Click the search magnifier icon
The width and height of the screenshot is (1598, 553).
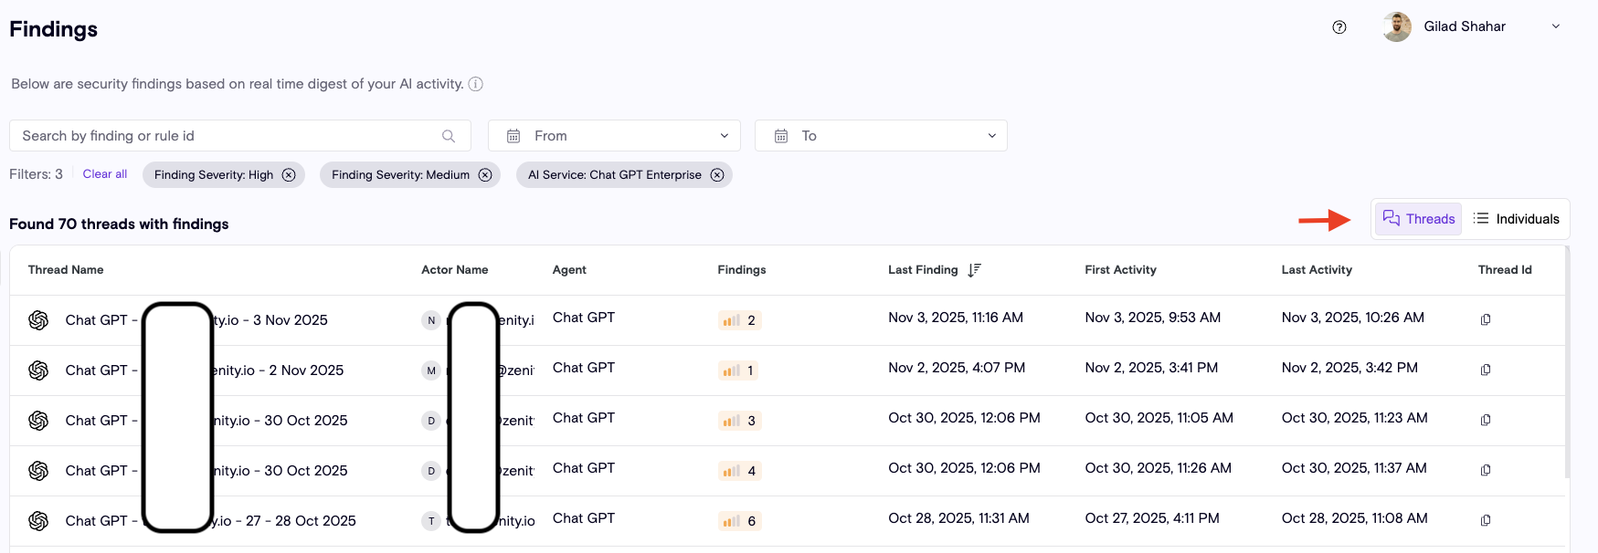(448, 136)
